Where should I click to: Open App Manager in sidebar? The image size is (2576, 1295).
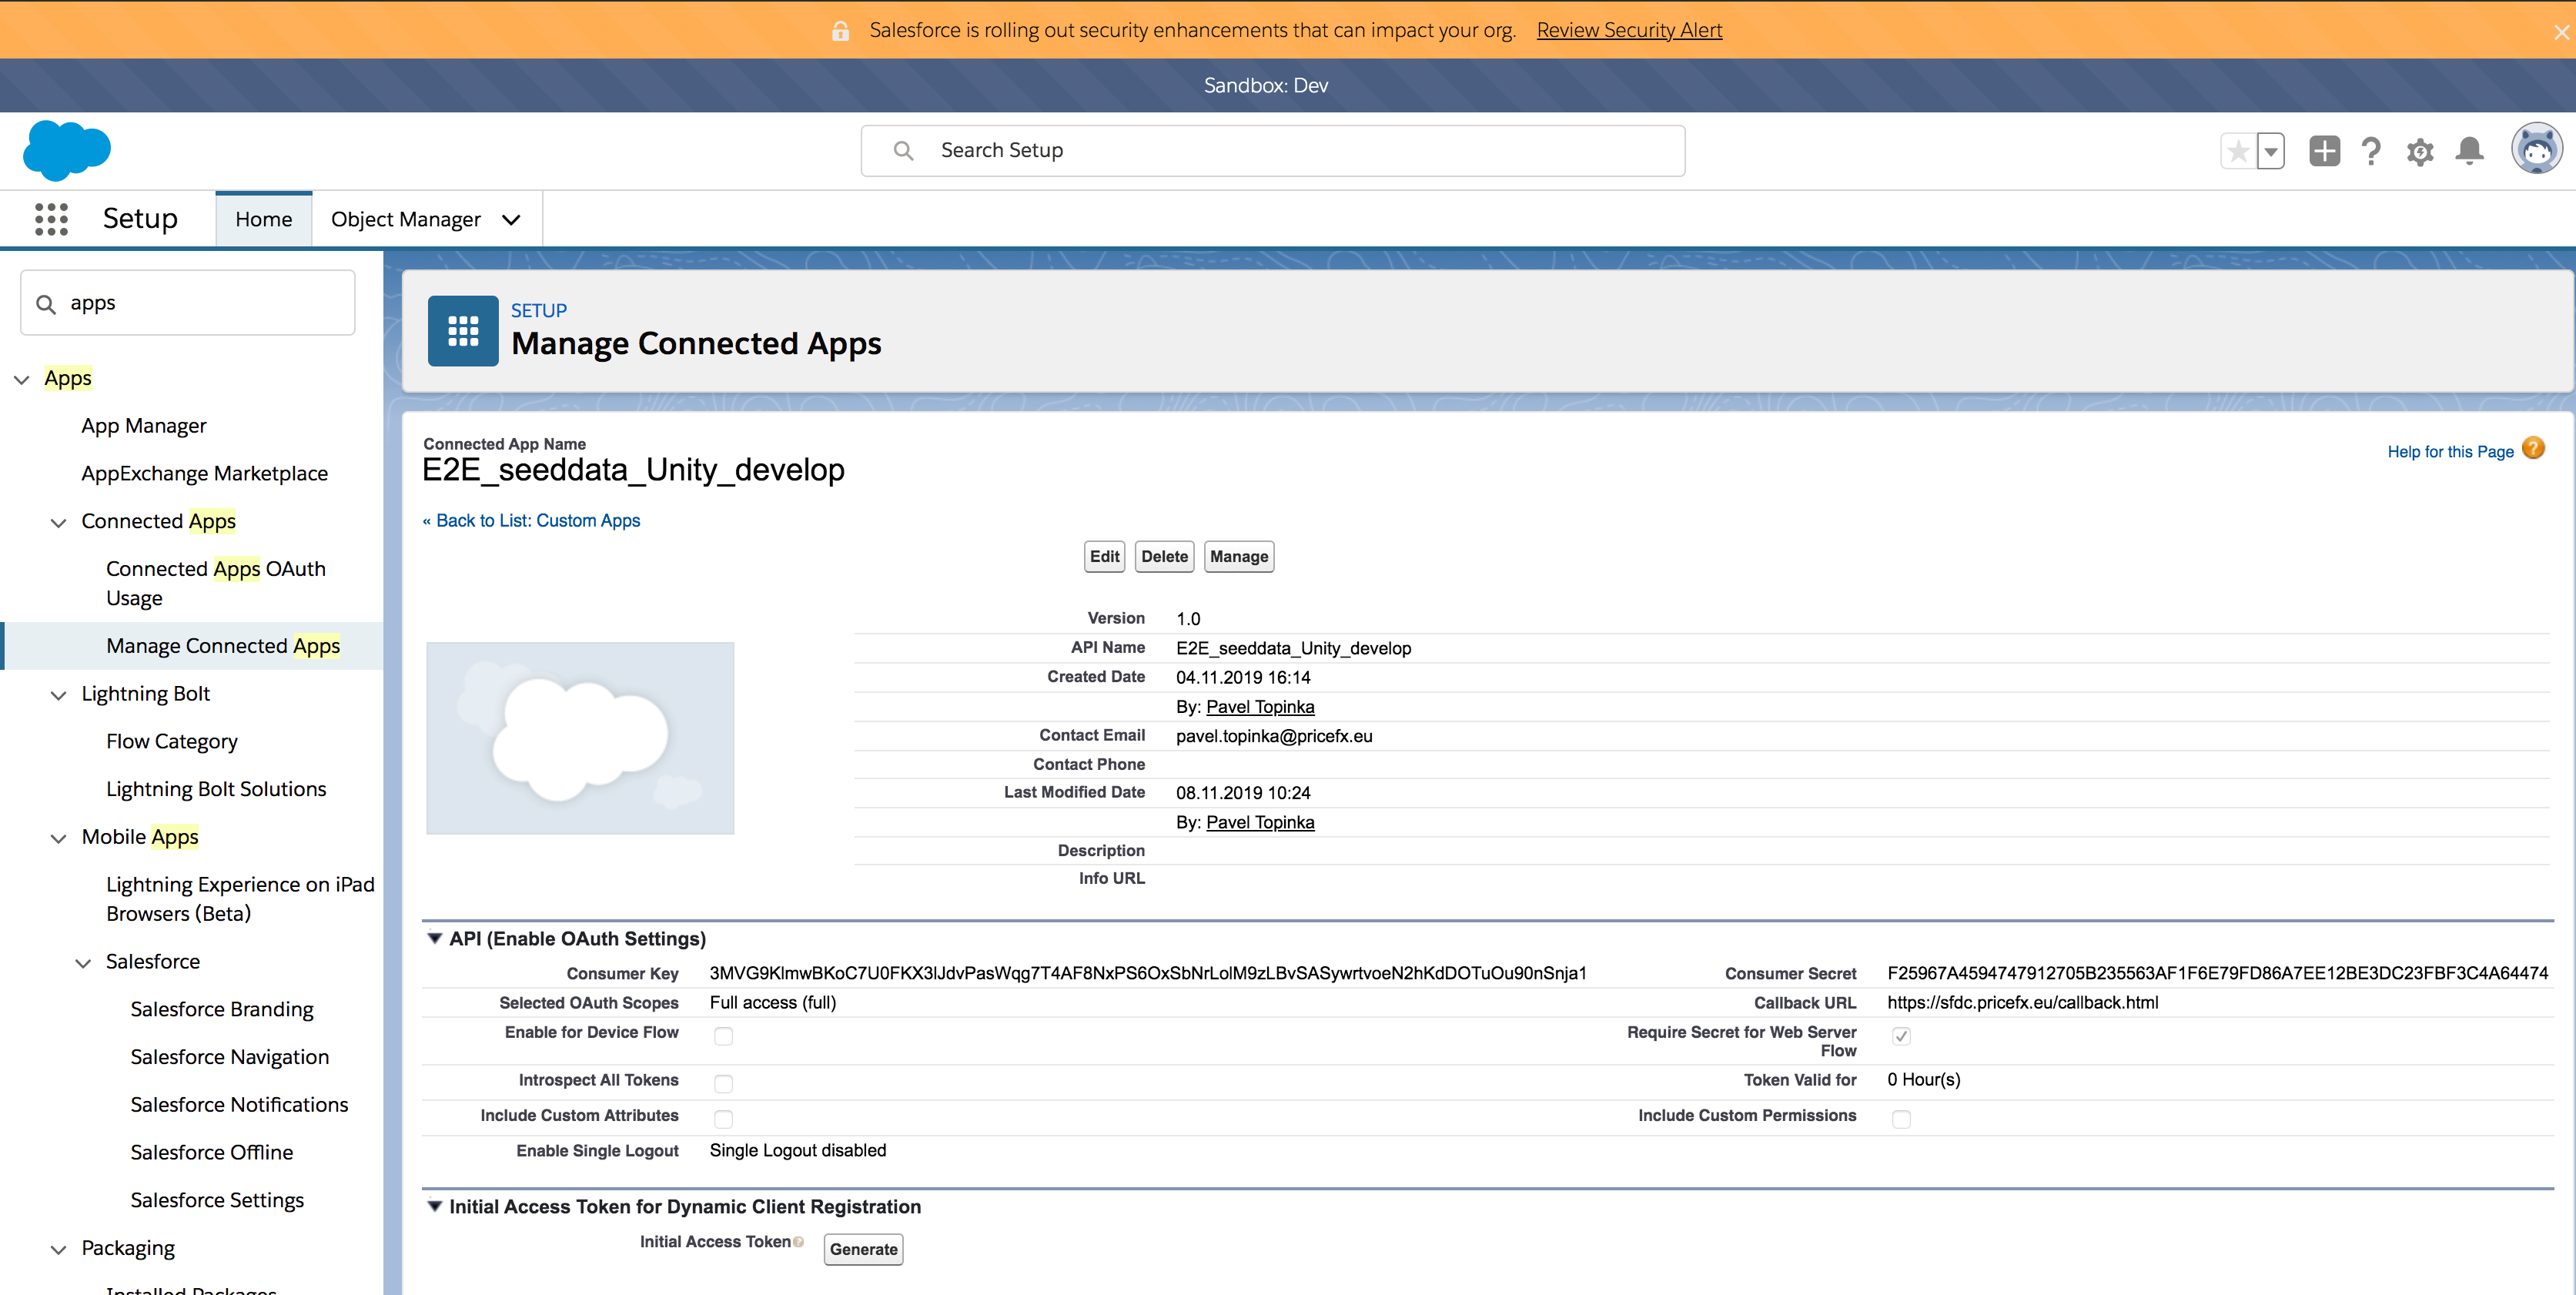pyautogui.click(x=144, y=425)
